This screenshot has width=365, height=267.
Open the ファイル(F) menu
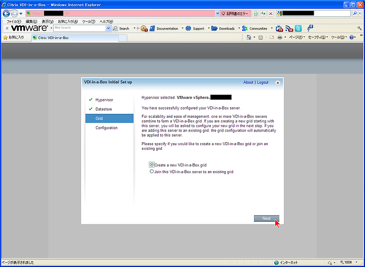pyautogui.click(x=14, y=21)
